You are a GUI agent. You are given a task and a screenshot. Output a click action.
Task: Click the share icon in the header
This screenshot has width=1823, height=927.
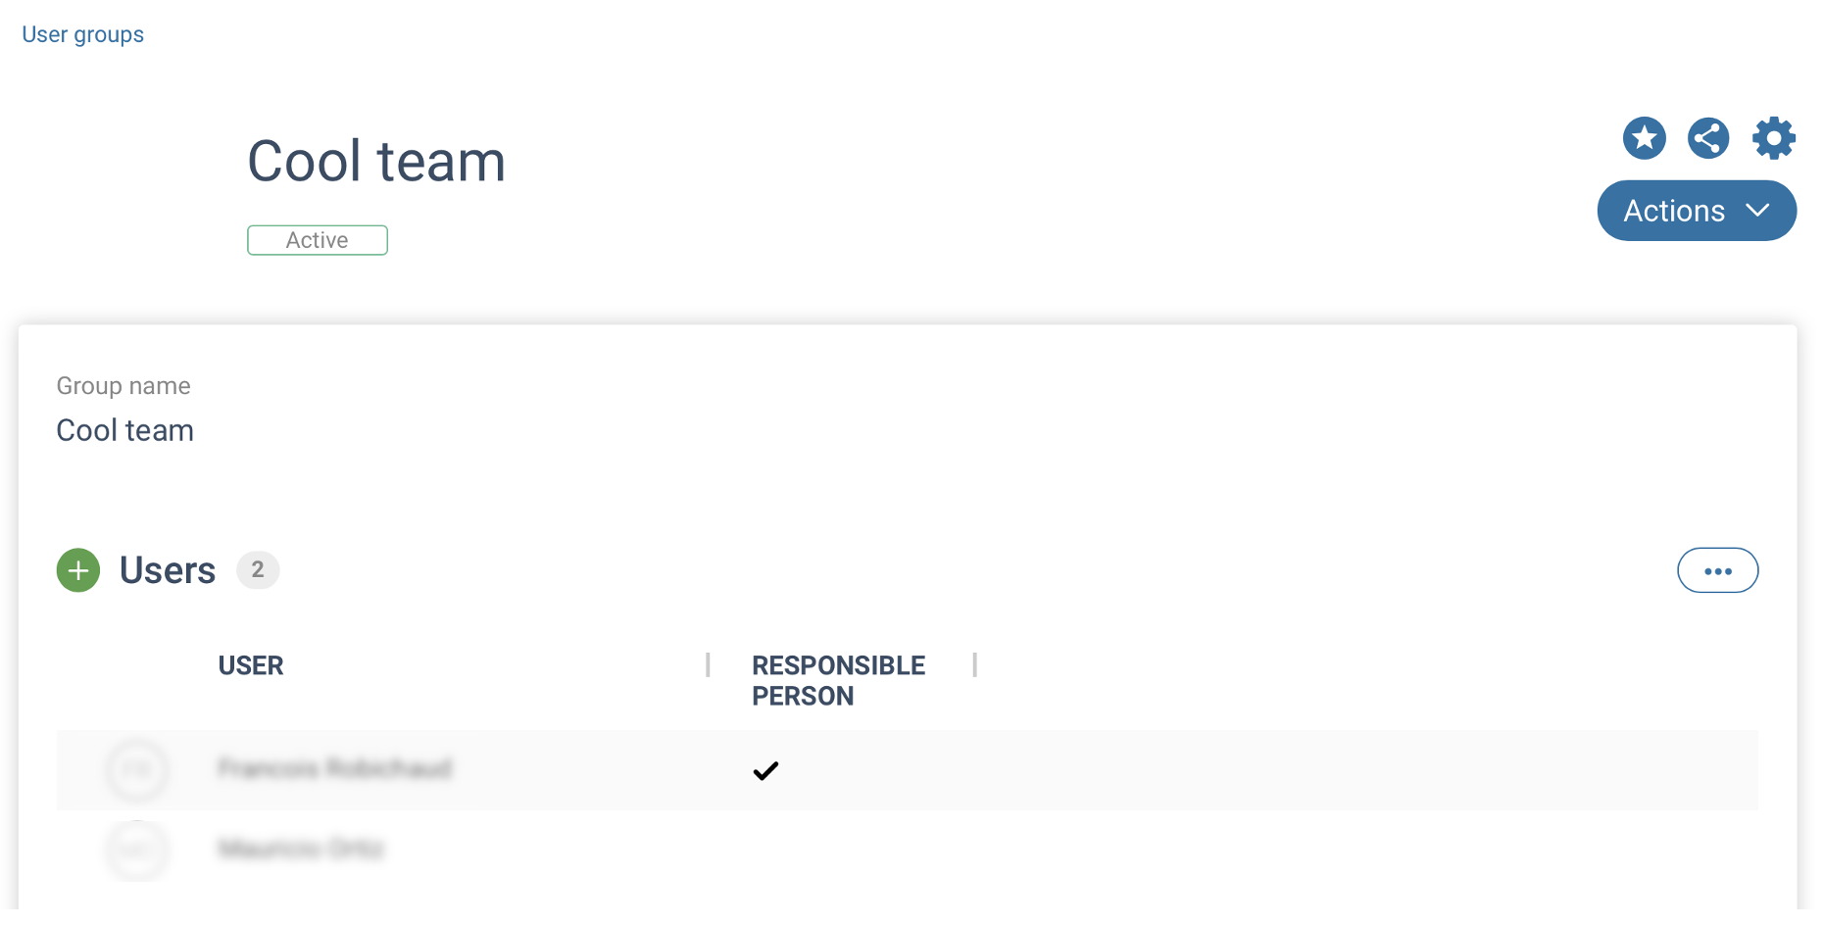(x=1708, y=138)
